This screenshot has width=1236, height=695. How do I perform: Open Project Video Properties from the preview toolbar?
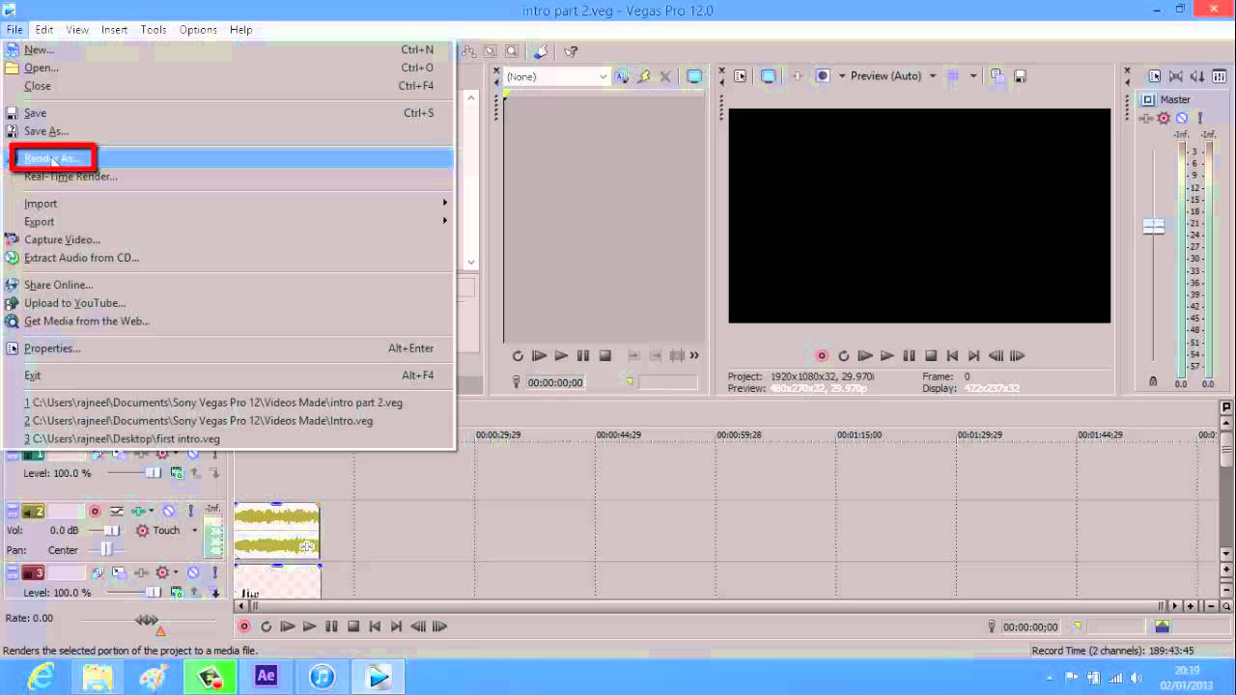point(741,76)
